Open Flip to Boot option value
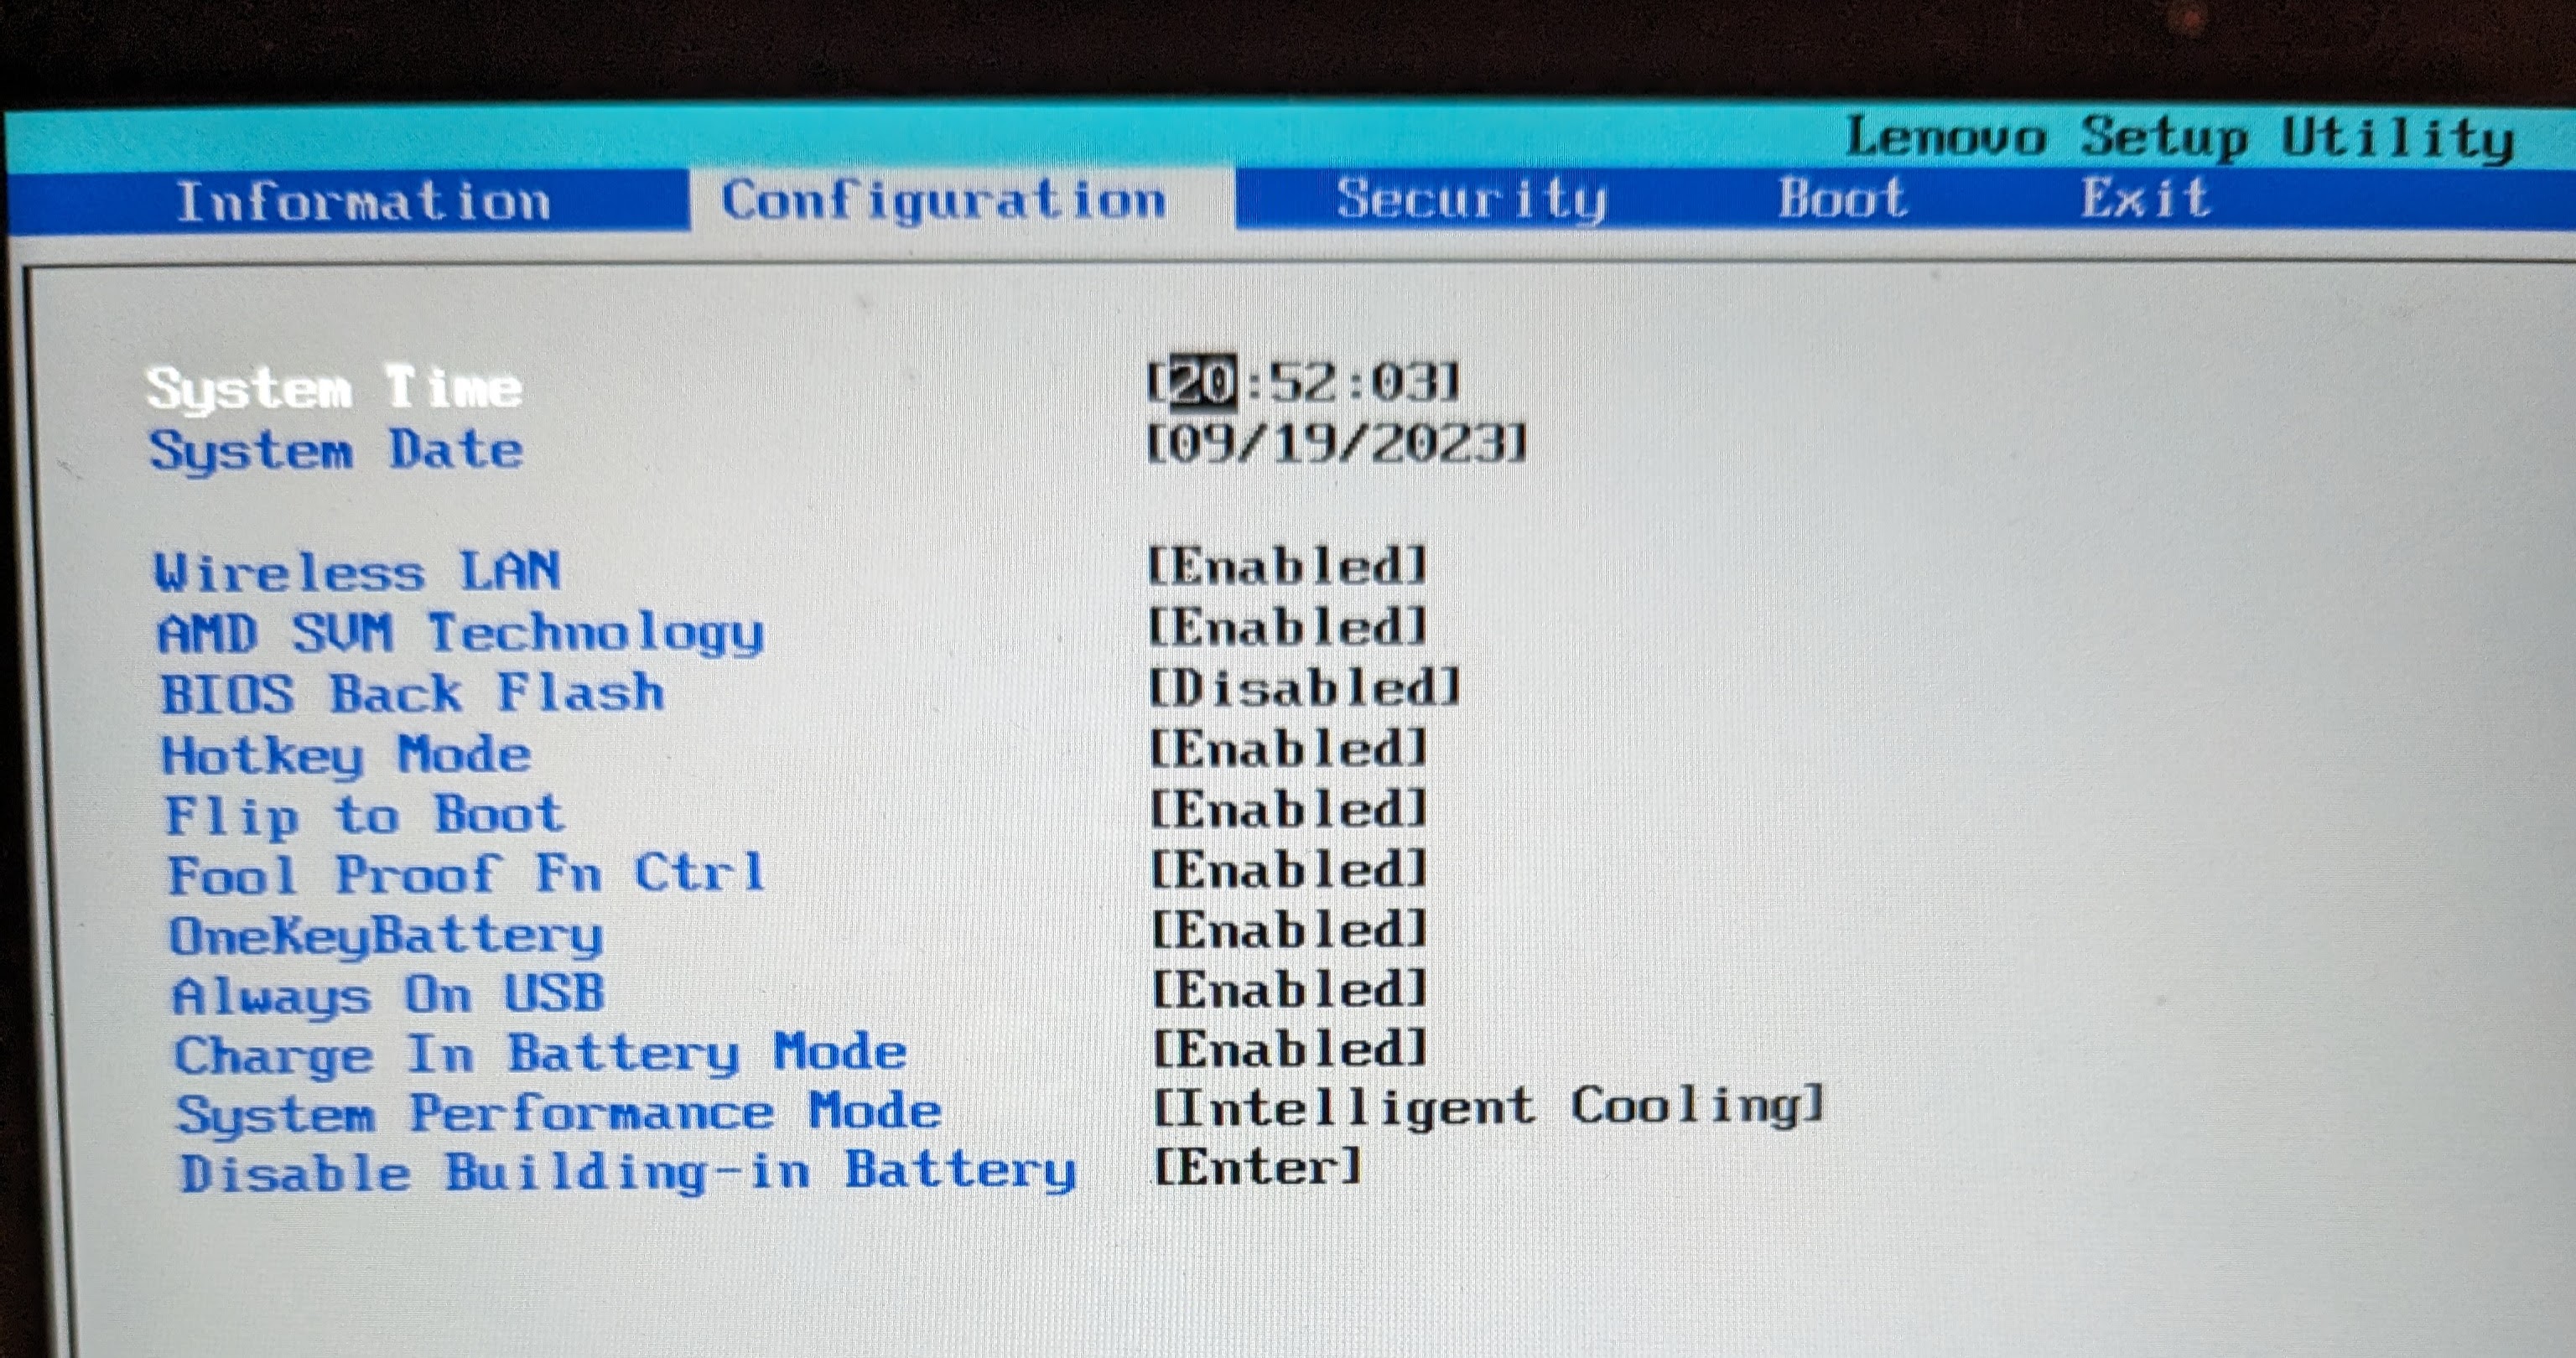This screenshot has height=1358, width=2576. click(x=1286, y=810)
